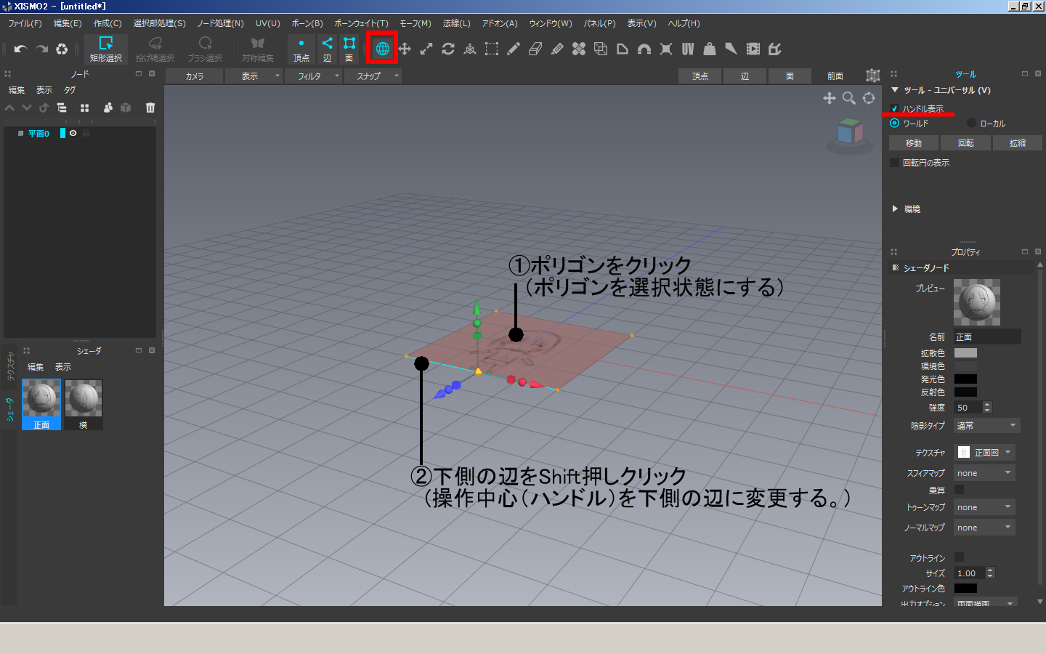Click the weight bag tool icon
Screen dimensions: 1046x654
pos(710,49)
